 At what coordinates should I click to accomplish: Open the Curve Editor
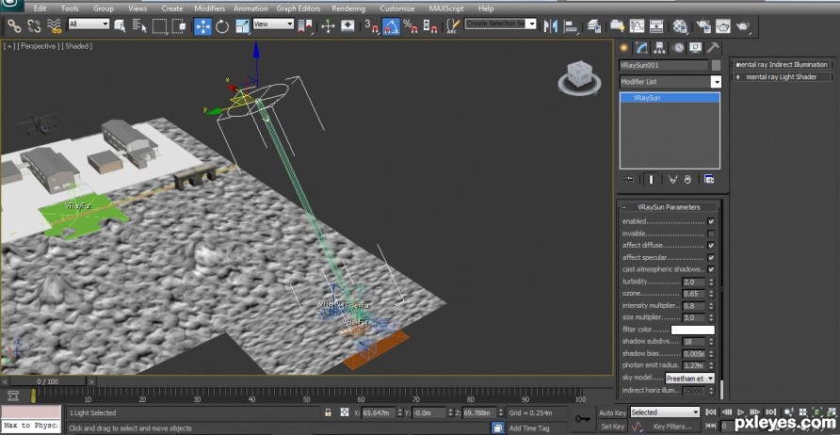637,25
